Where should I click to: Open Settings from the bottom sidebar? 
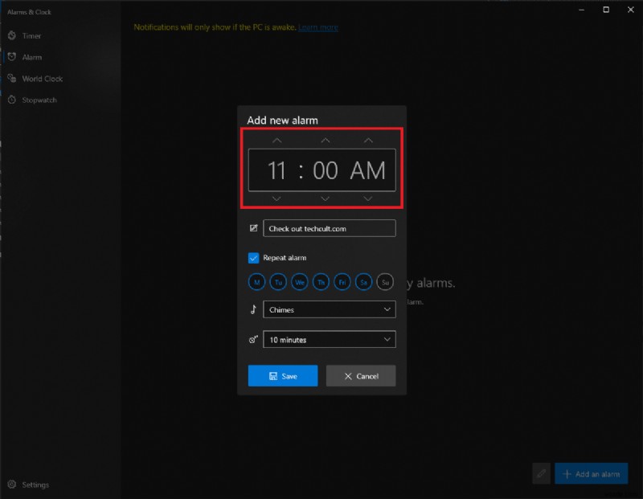pos(32,485)
